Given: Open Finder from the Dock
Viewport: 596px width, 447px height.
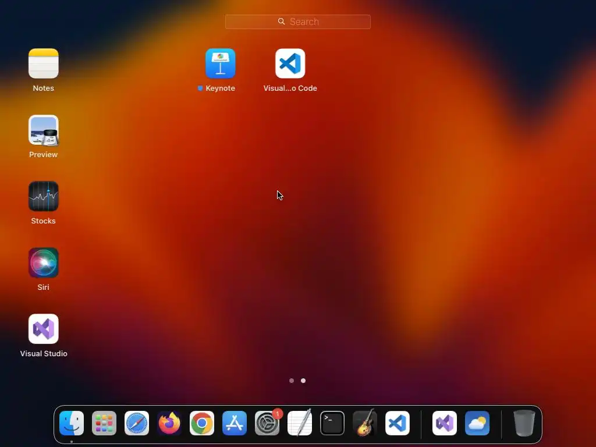Looking at the screenshot, I should pos(72,423).
